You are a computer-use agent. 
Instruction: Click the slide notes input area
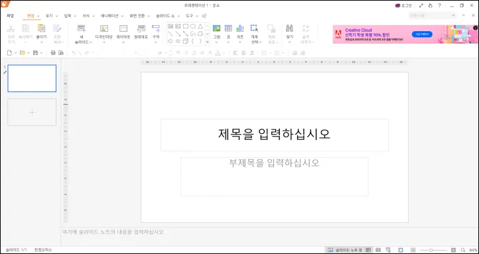point(270,236)
